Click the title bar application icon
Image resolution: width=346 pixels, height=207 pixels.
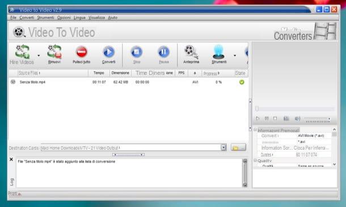[x=12, y=10]
